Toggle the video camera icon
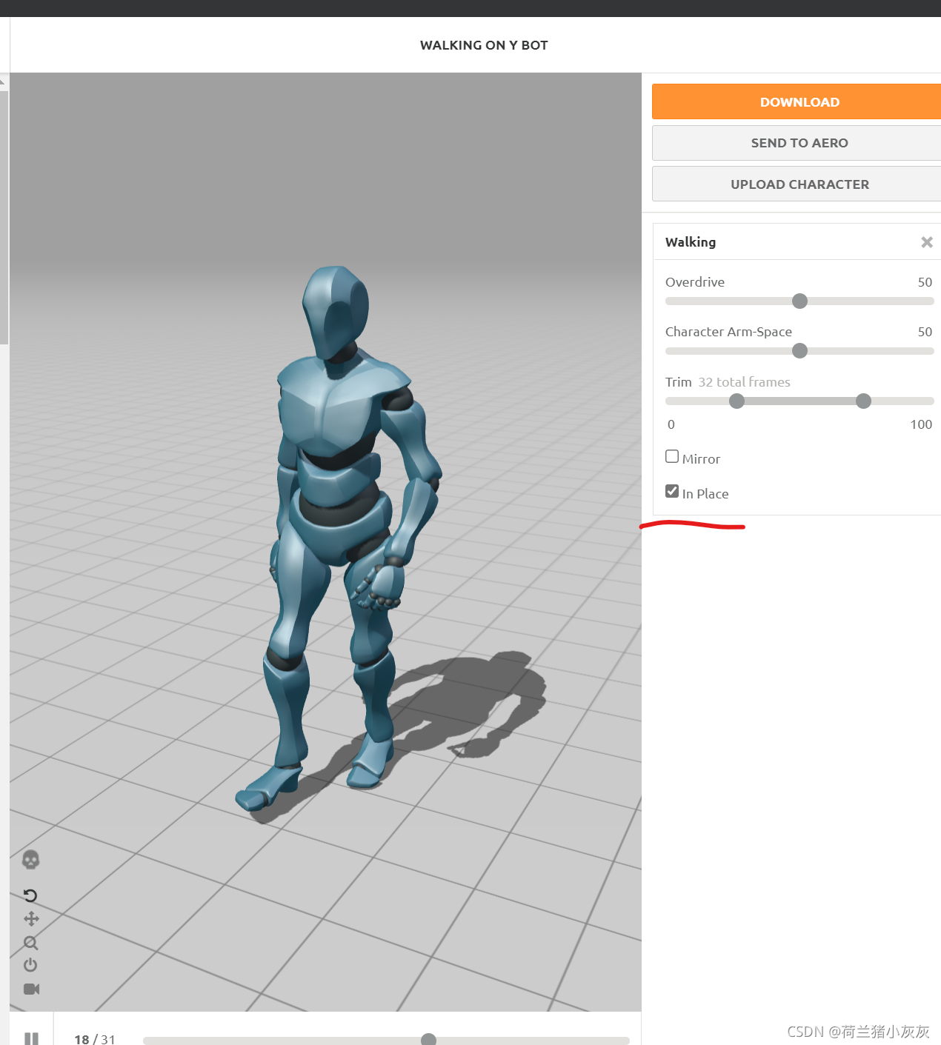The height and width of the screenshot is (1045, 941). click(31, 989)
